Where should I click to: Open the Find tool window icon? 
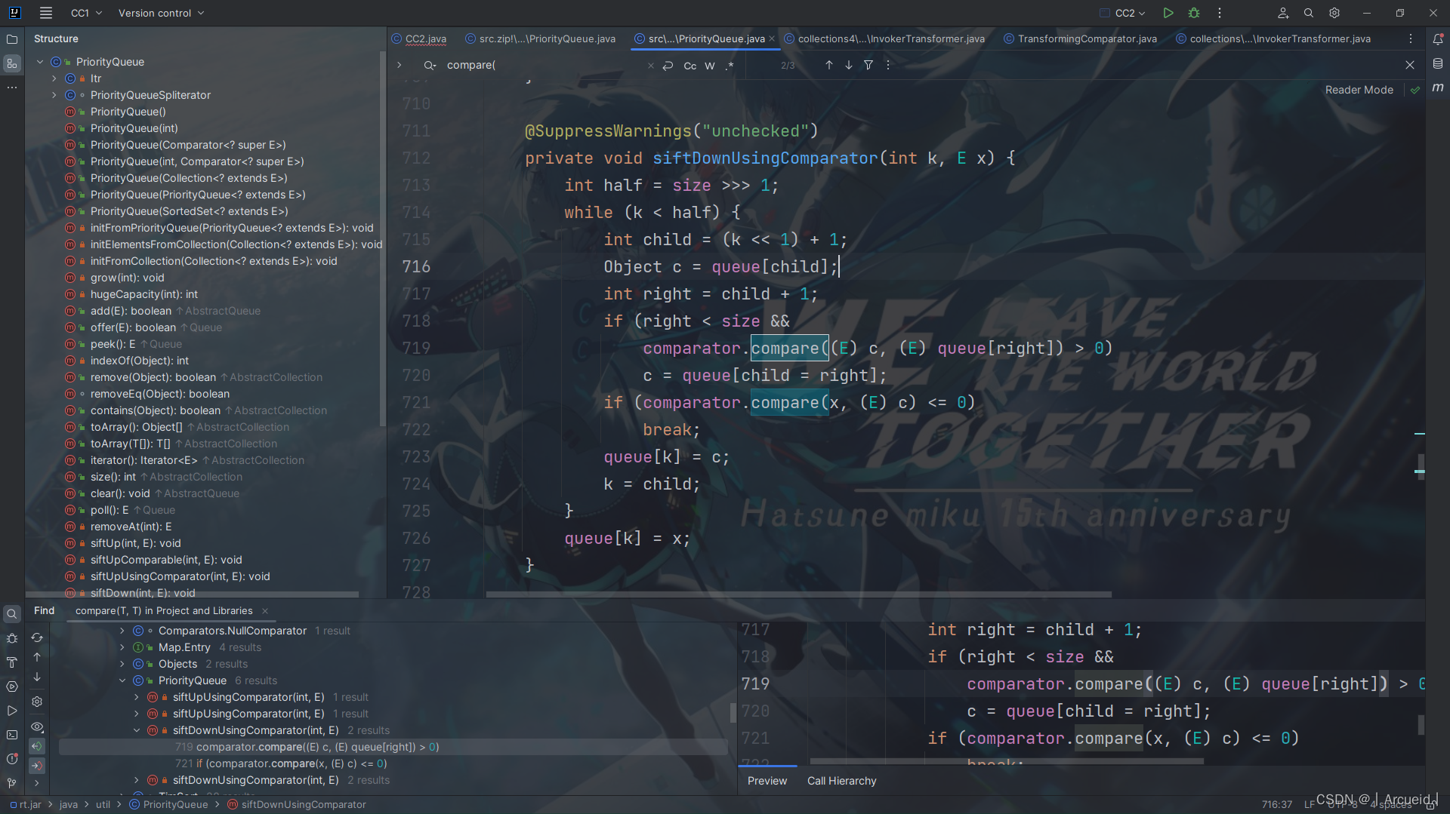pos(12,614)
